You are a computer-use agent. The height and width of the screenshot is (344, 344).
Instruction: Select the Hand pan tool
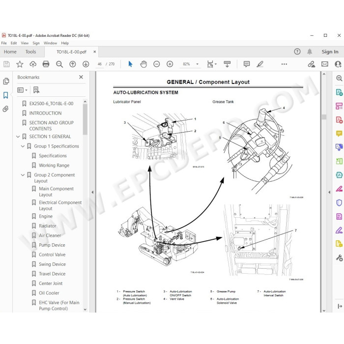click(x=143, y=64)
